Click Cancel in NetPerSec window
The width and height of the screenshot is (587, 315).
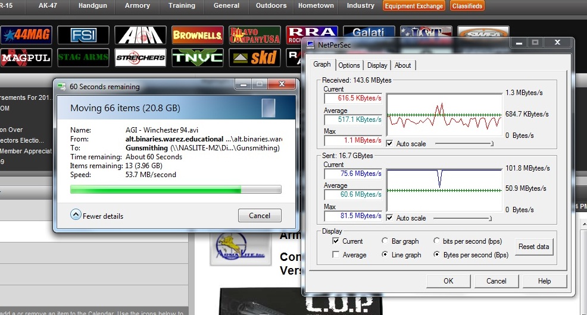point(497,281)
